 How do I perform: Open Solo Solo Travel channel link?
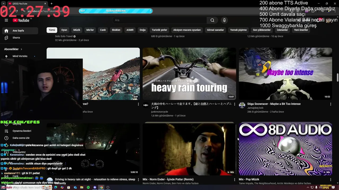tap(64, 36)
